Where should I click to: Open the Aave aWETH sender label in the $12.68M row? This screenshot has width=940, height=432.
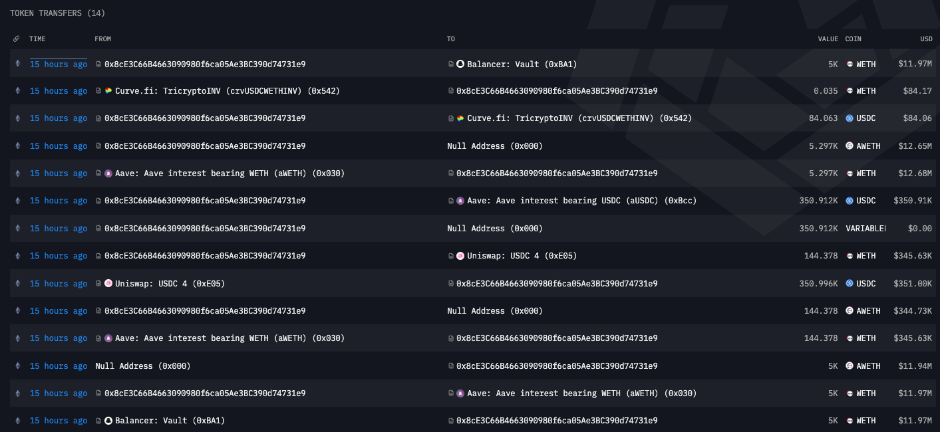230,173
